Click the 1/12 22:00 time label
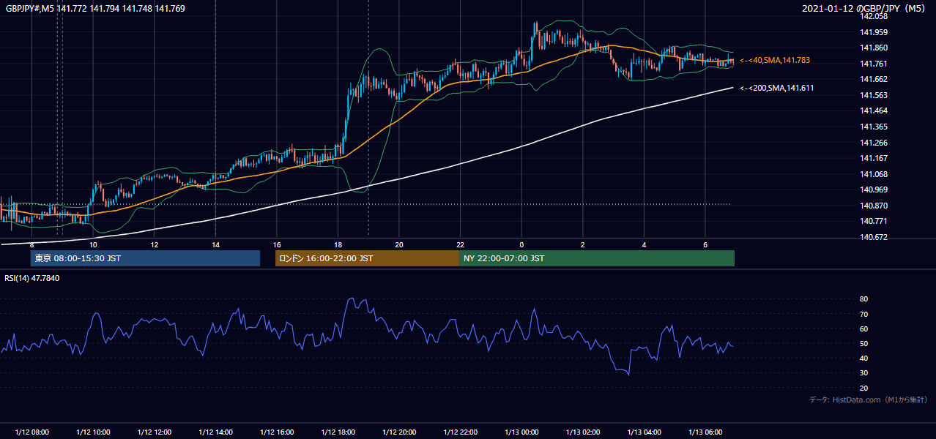This screenshot has width=936, height=439. [460, 432]
